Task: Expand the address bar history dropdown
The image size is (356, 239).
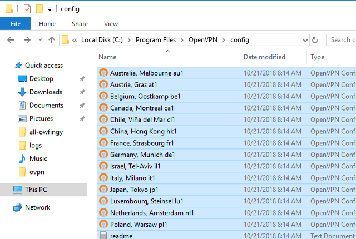Action: [x=305, y=41]
